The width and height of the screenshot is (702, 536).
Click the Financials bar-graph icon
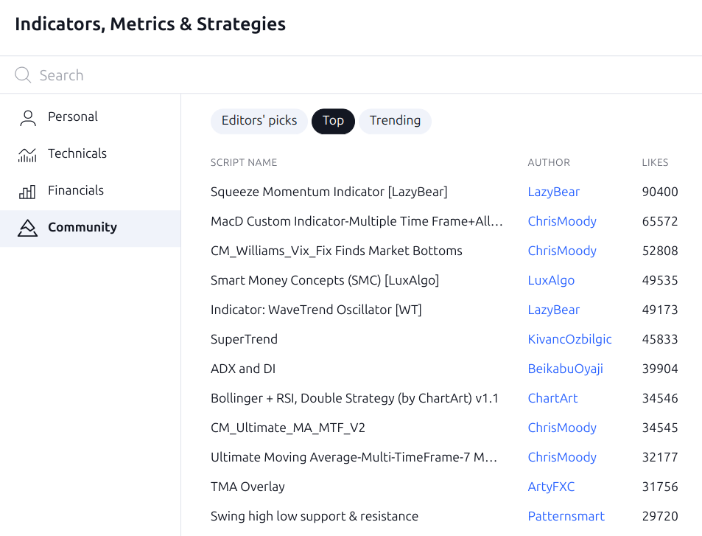click(x=27, y=190)
